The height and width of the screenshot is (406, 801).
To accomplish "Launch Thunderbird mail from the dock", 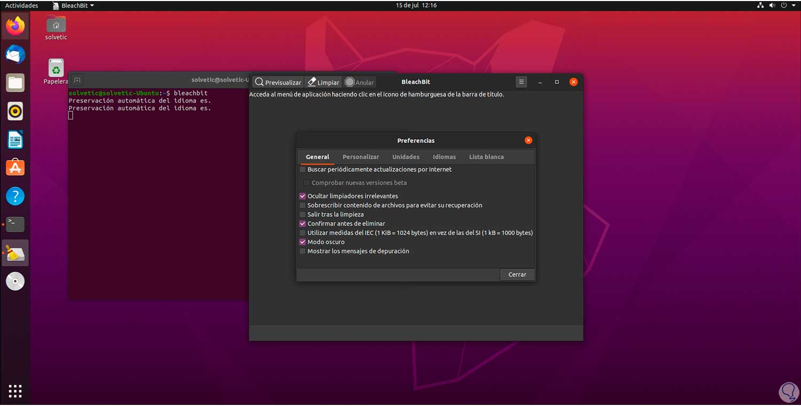I will tap(15, 54).
